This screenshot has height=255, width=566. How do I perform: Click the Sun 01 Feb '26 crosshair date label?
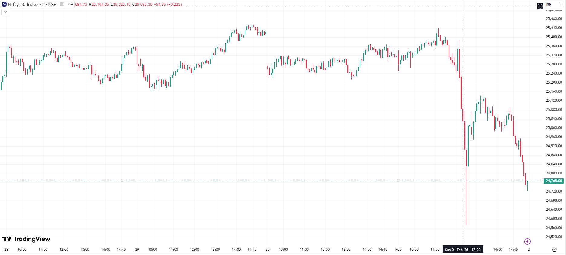click(x=462, y=250)
